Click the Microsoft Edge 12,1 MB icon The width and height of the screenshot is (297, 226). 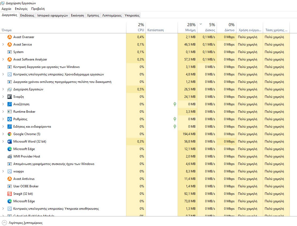[x=9, y=149]
